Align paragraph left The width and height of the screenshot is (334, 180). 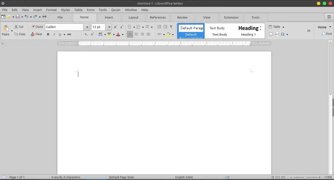[130, 34]
